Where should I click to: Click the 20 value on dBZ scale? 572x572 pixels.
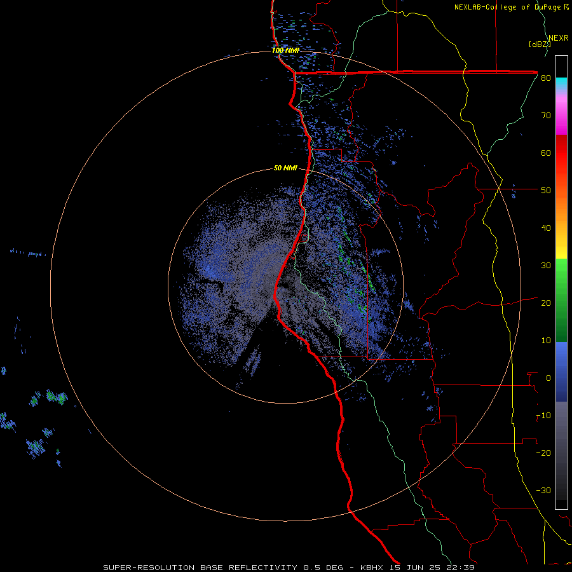(x=546, y=303)
